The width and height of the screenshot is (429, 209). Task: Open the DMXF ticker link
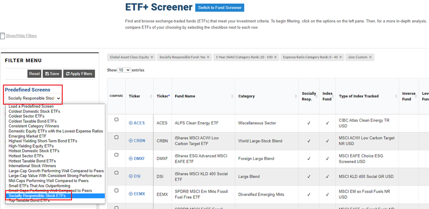[139, 158]
